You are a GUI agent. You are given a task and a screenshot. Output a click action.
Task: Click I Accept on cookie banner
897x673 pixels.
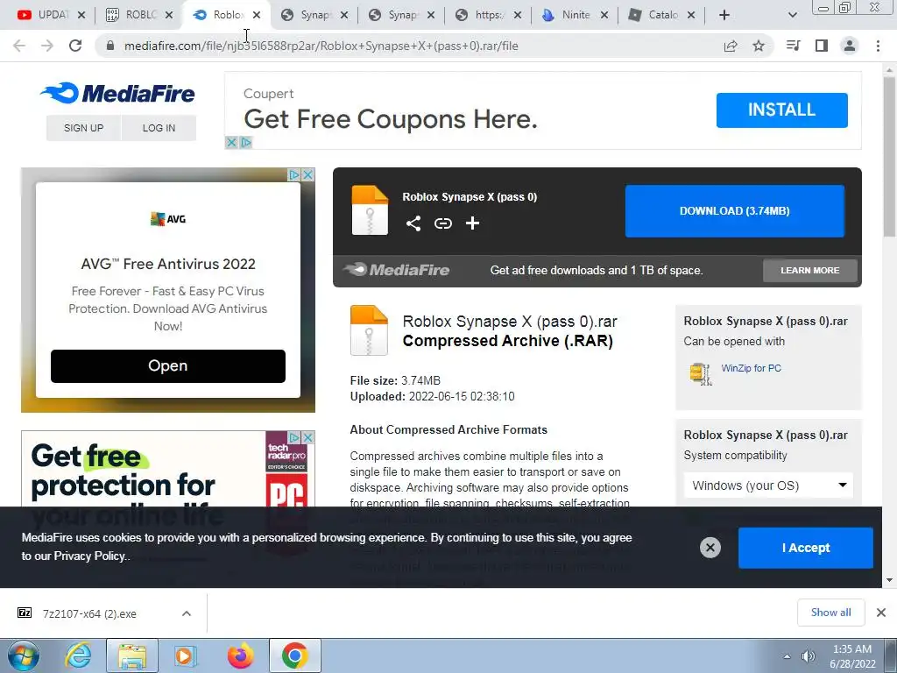[x=806, y=548]
